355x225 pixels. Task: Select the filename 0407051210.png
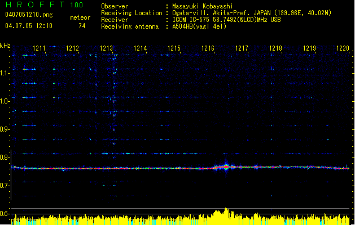pyautogui.click(x=29, y=15)
